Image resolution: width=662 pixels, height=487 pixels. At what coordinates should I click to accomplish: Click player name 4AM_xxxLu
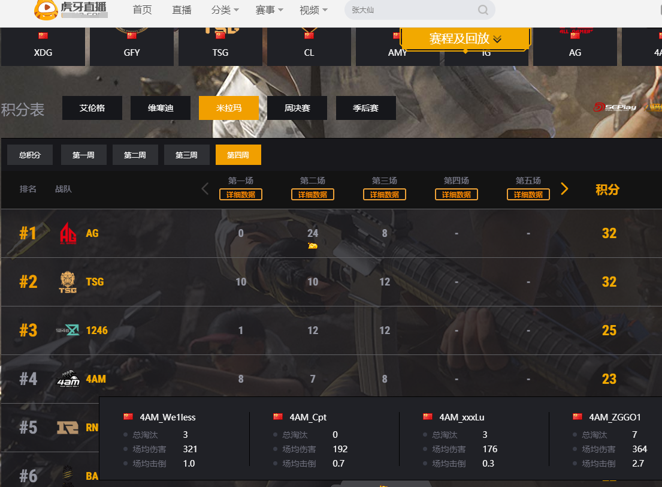click(462, 417)
